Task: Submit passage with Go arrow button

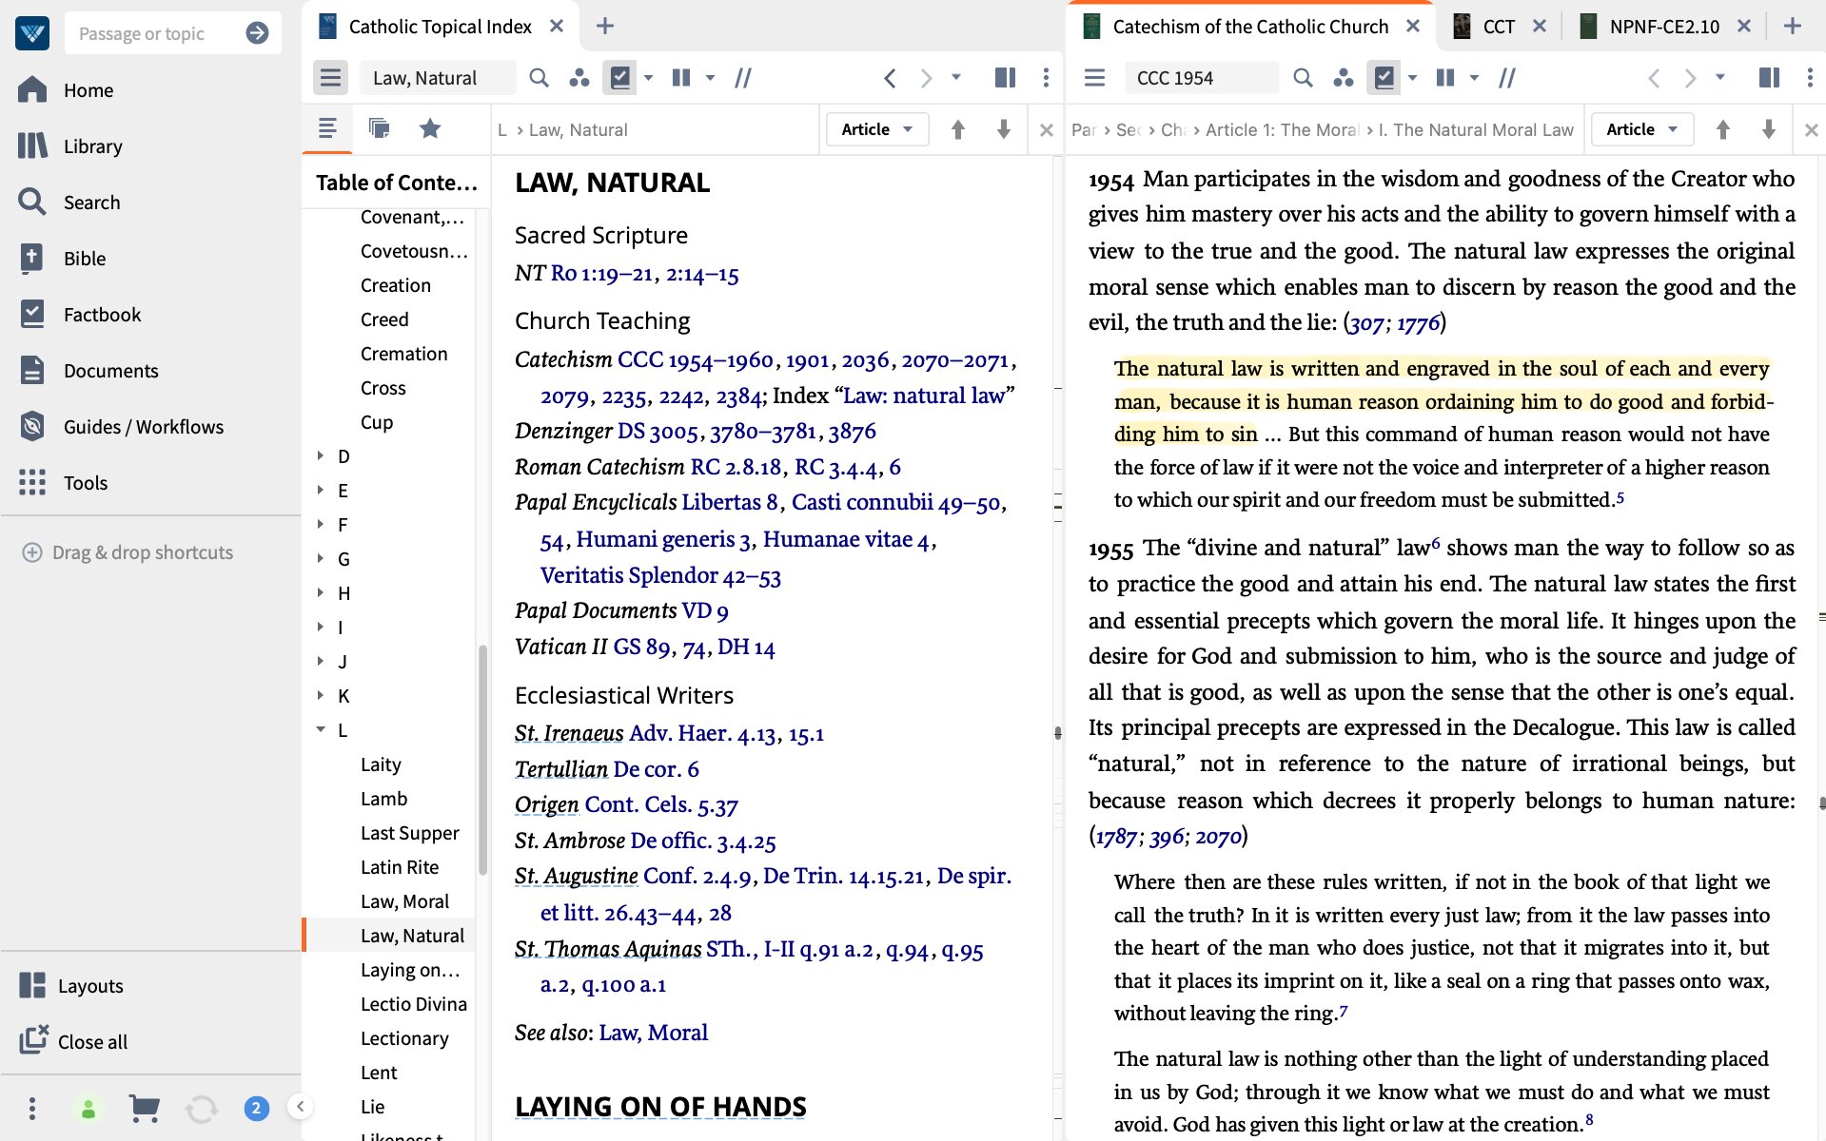Action: (x=257, y=33)
